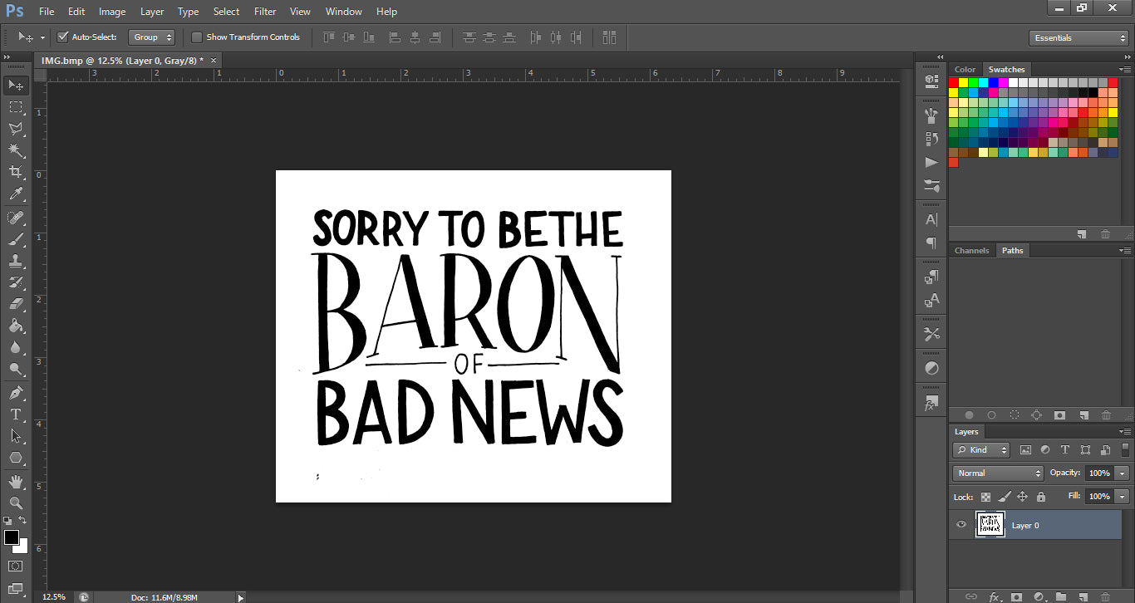
Task: Open the Window menu
Action: coord(343,12)
